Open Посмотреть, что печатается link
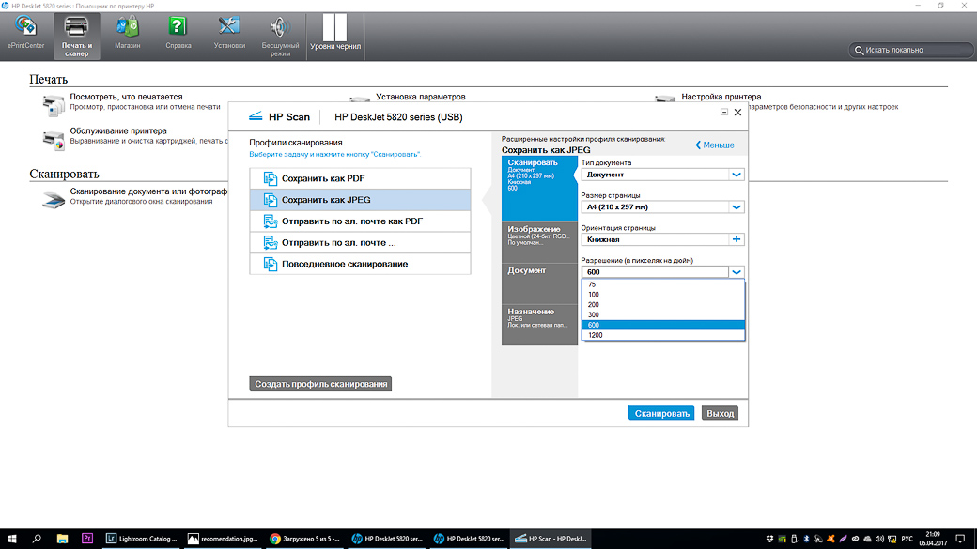The image size is (977, 549). [126, 97]
